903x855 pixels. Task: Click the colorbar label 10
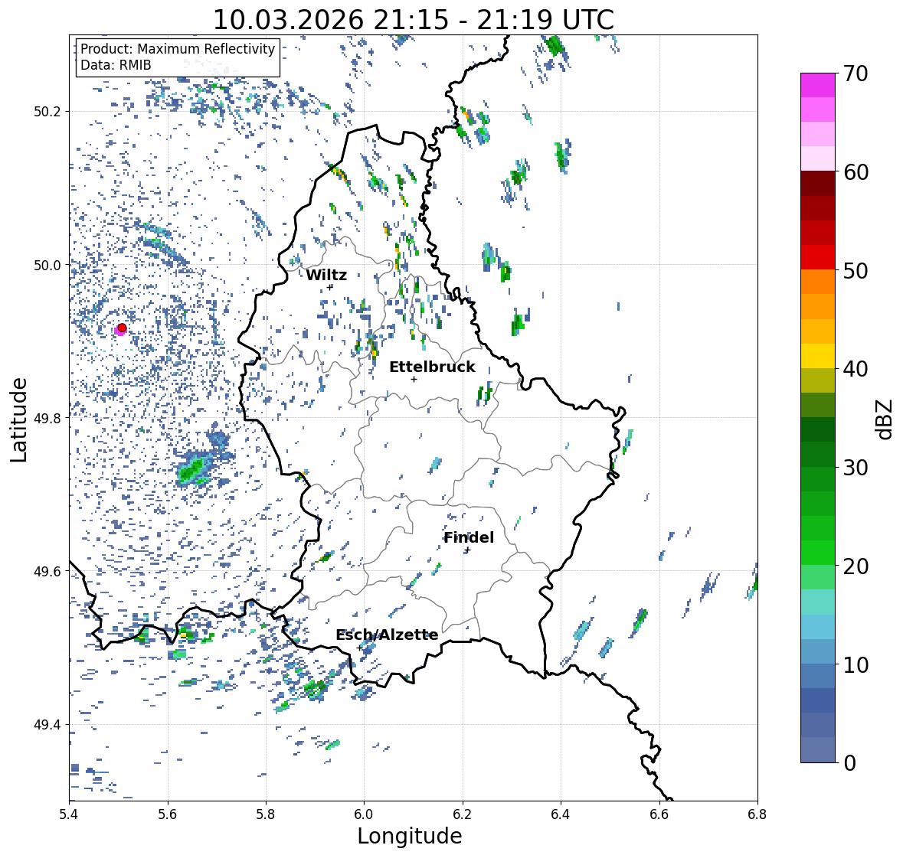click(x=856, y=664)
